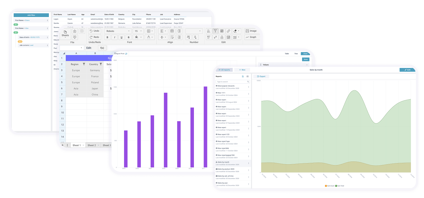
Task: Open the cell borders dropdown
Action: point(150,31)
